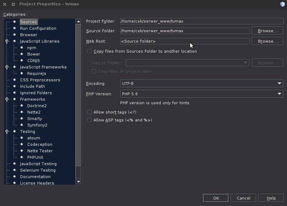The height and width of the screenshot is (206, 287).
Task: Click Browse next to Source Folder
Action: tap(268, 31)
